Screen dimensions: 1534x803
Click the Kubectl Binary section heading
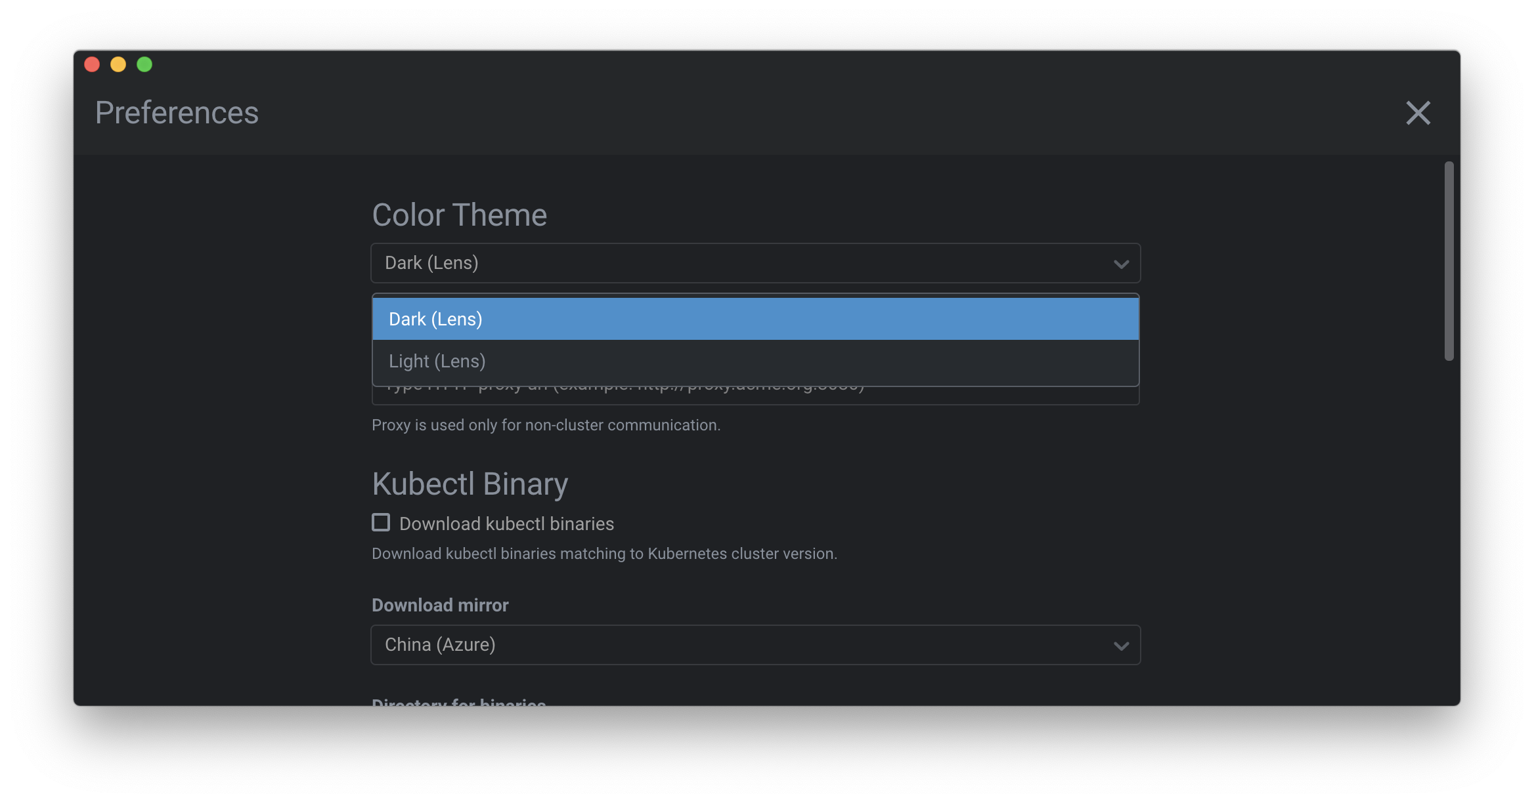470,484
